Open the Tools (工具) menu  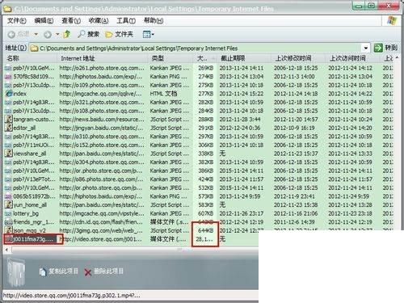coord(126,21)
